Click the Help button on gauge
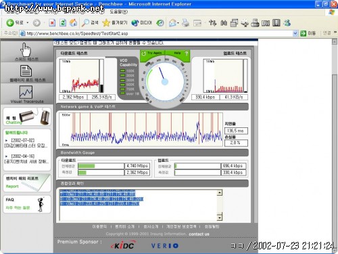Image resolution: width=338 pixels, height=254 pixels. tap(178, 54)
